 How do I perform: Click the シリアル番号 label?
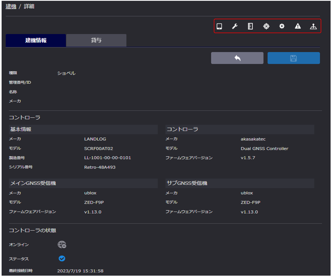[x=21, y=167]
